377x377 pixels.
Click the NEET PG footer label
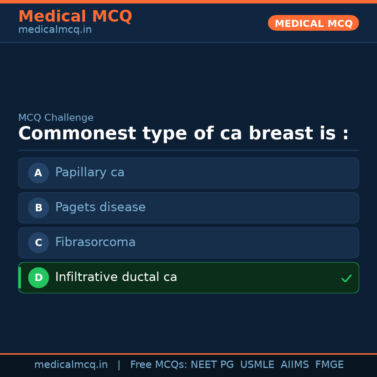[x=212, y=364]
